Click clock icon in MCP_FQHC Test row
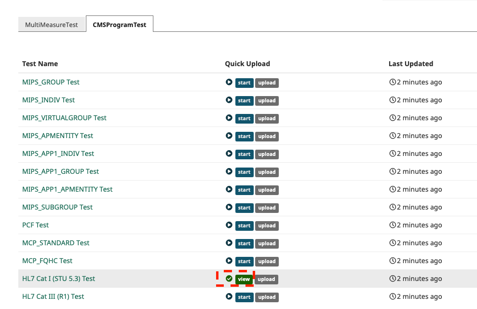 (x=393, y=261)
